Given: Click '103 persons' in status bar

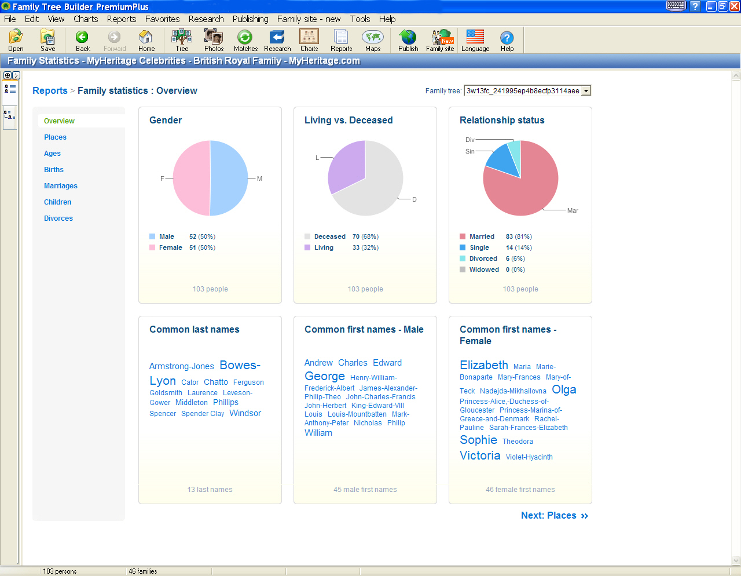Looking at the screenshot, I should click(60, 571).
